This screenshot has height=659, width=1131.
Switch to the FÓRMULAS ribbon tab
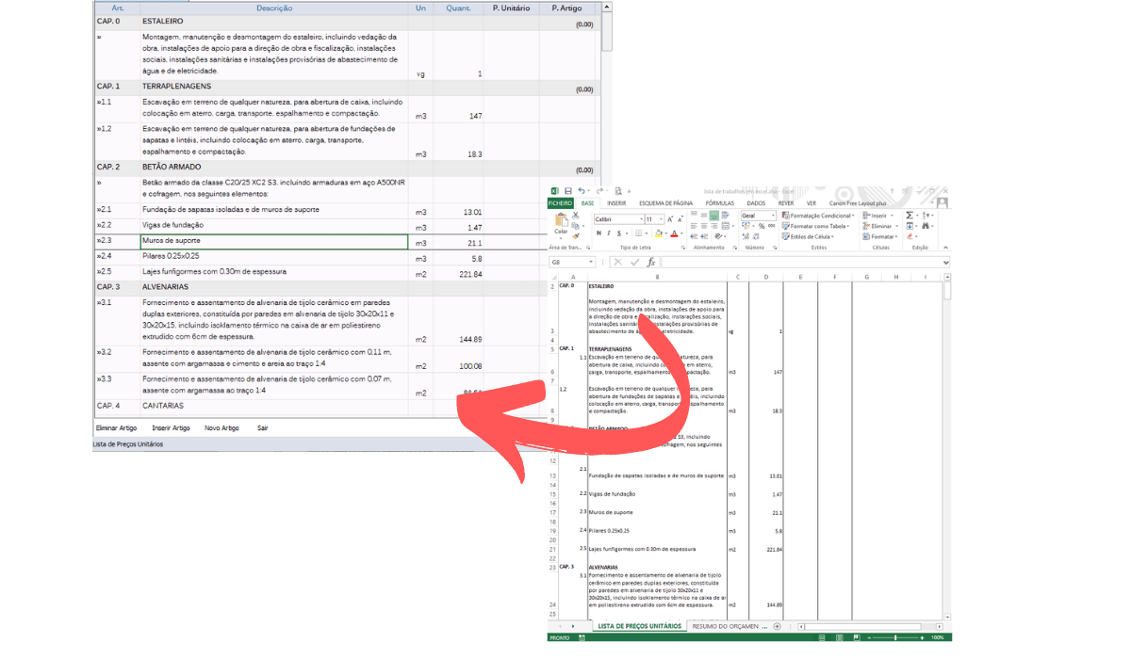pyautogui.click(x=720, y=203)
